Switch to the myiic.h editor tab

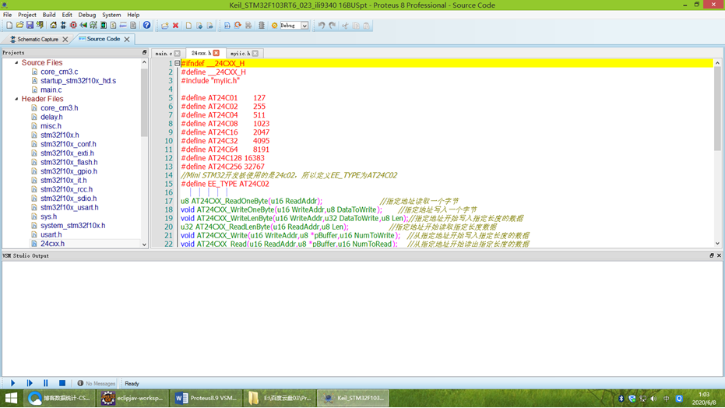pyautogui.click(x=240, y=54)
